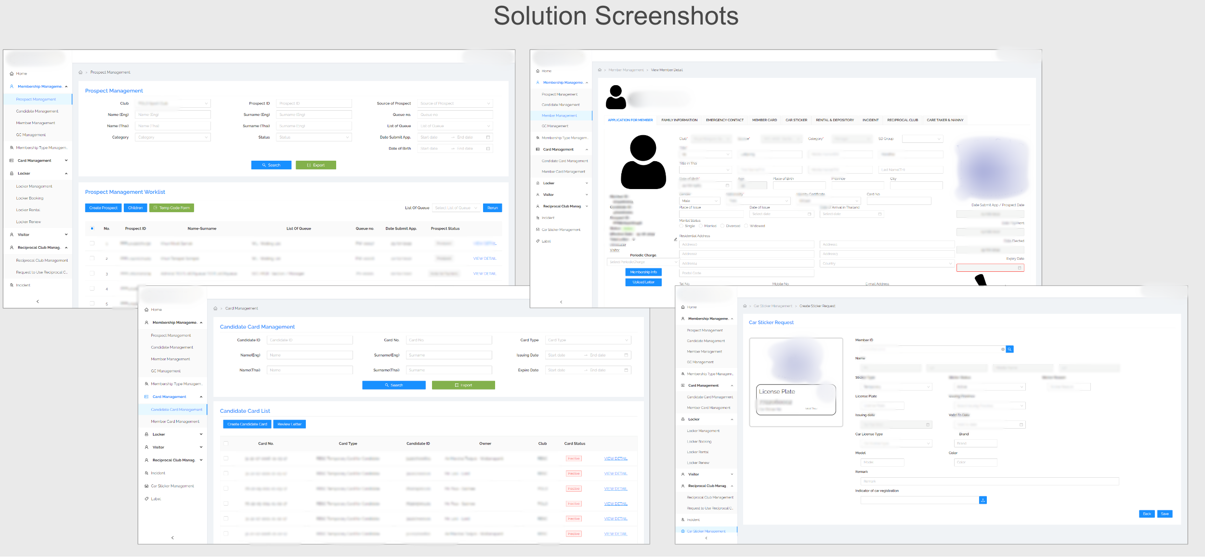Switch to the FAMILY INFORMATION tab

[679, 120]
